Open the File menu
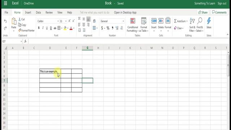The height and width of the screenshot is (130, 231). coord(6,13)
